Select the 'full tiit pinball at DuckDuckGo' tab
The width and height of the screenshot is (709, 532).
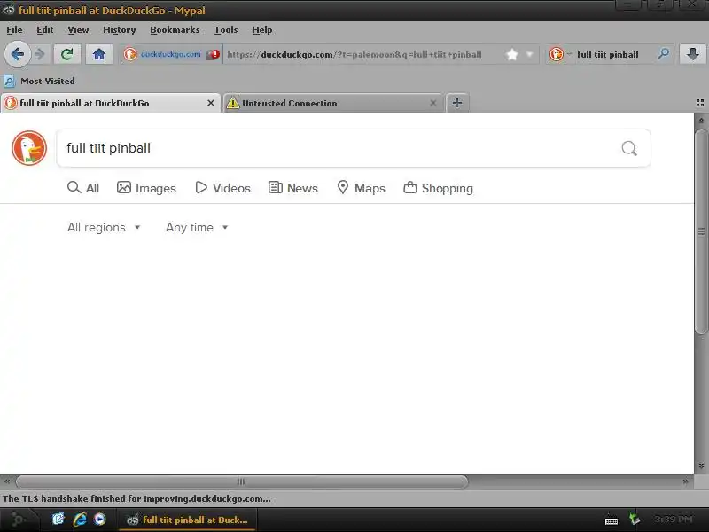pyautogui.click(x=110, y=103)
